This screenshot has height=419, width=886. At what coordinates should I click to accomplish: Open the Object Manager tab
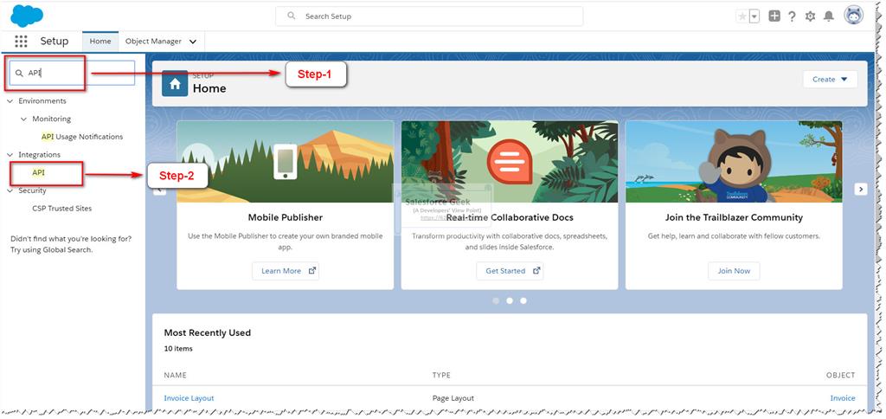click(153, 42)
